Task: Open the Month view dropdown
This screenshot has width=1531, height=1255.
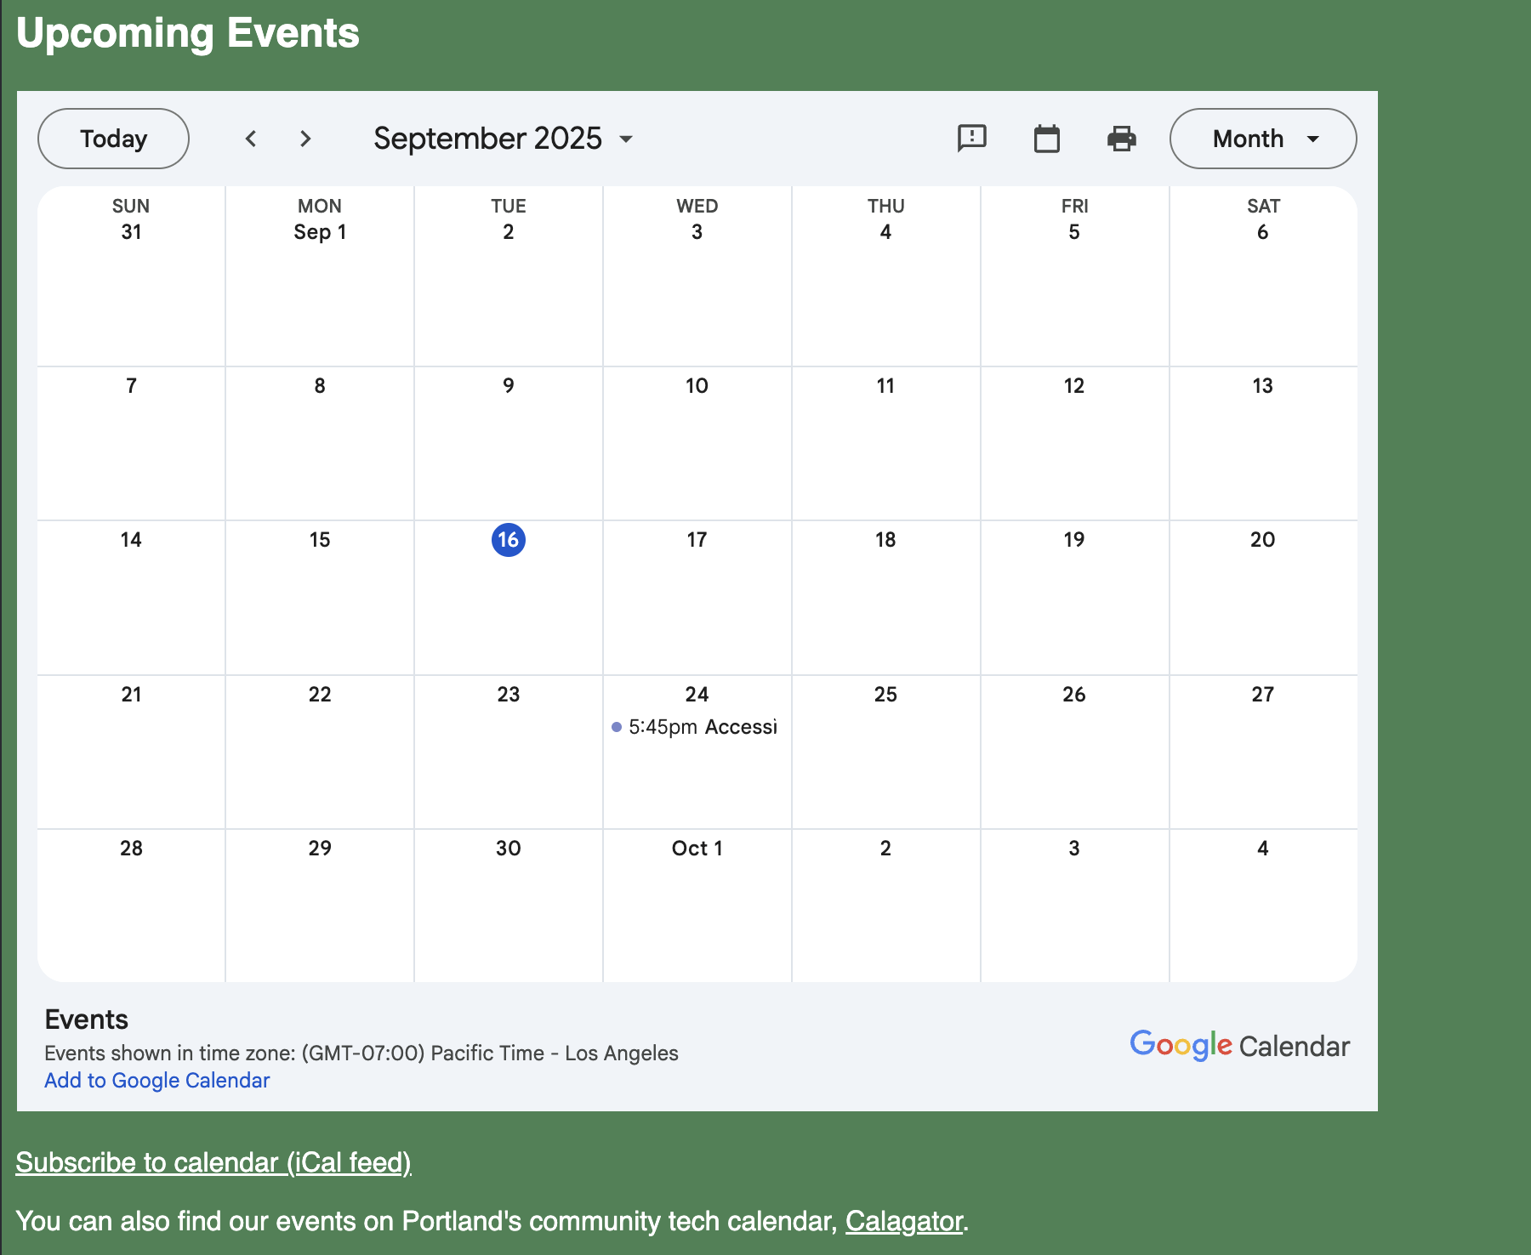Action: click(1263, 139)
